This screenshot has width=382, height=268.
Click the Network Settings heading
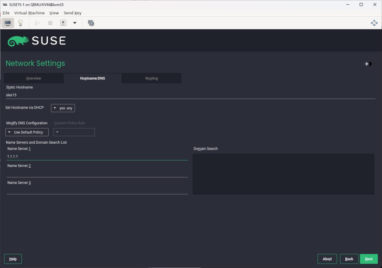(x=35, y=64)
